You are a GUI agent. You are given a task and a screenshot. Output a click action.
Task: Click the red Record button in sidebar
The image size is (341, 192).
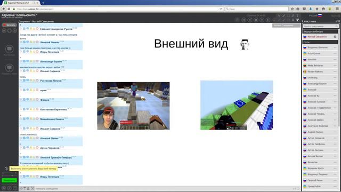pos(10,25)
